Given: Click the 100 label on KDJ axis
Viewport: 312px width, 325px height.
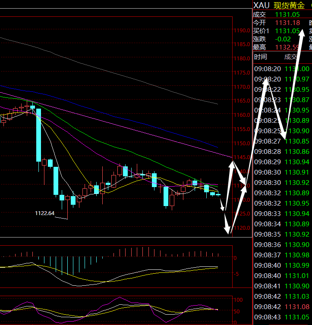Looking at the screenshot, I should pyautogui.click(x=238, y=300).
